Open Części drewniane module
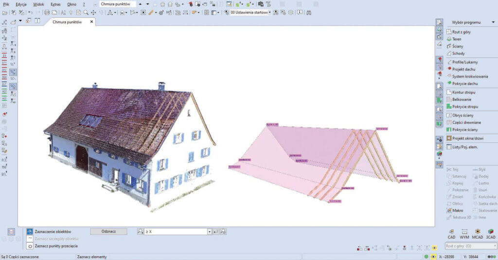 pyautogui.click(x=463, y=122)
